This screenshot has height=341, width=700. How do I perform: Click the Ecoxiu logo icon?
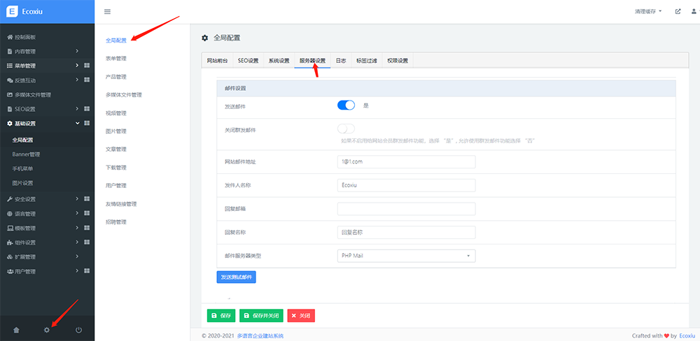pyautogui.click(x=11, y=12)
